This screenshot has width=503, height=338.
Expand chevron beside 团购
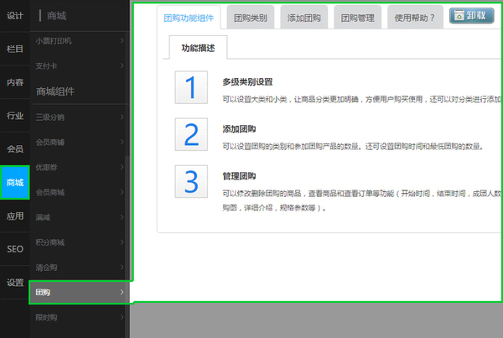tap(122, 293)
